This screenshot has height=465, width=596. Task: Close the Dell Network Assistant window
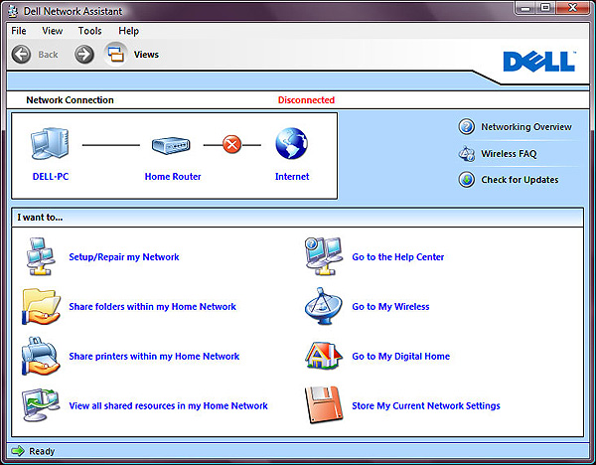pos(573,8)
